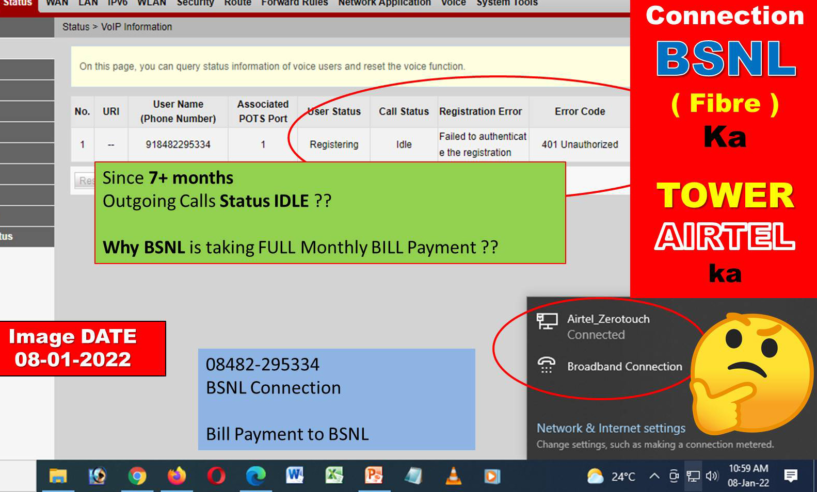Click the 'Failed to authenticate' registration error cell

click(x=483, y=144)
